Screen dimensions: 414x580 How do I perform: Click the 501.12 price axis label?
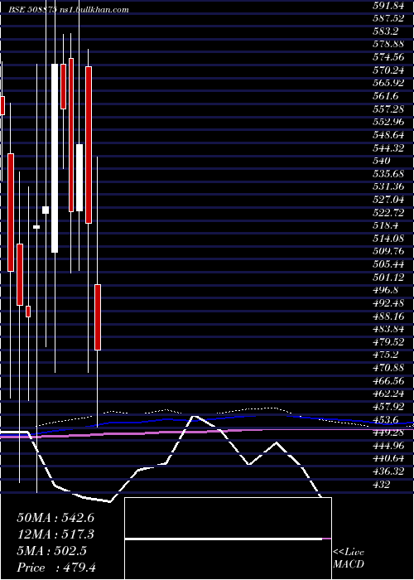389,277
